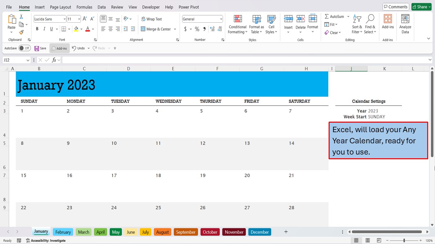Select the September sheet tab
The width and height of the screenshot is (435, 244).
[186, 232]
